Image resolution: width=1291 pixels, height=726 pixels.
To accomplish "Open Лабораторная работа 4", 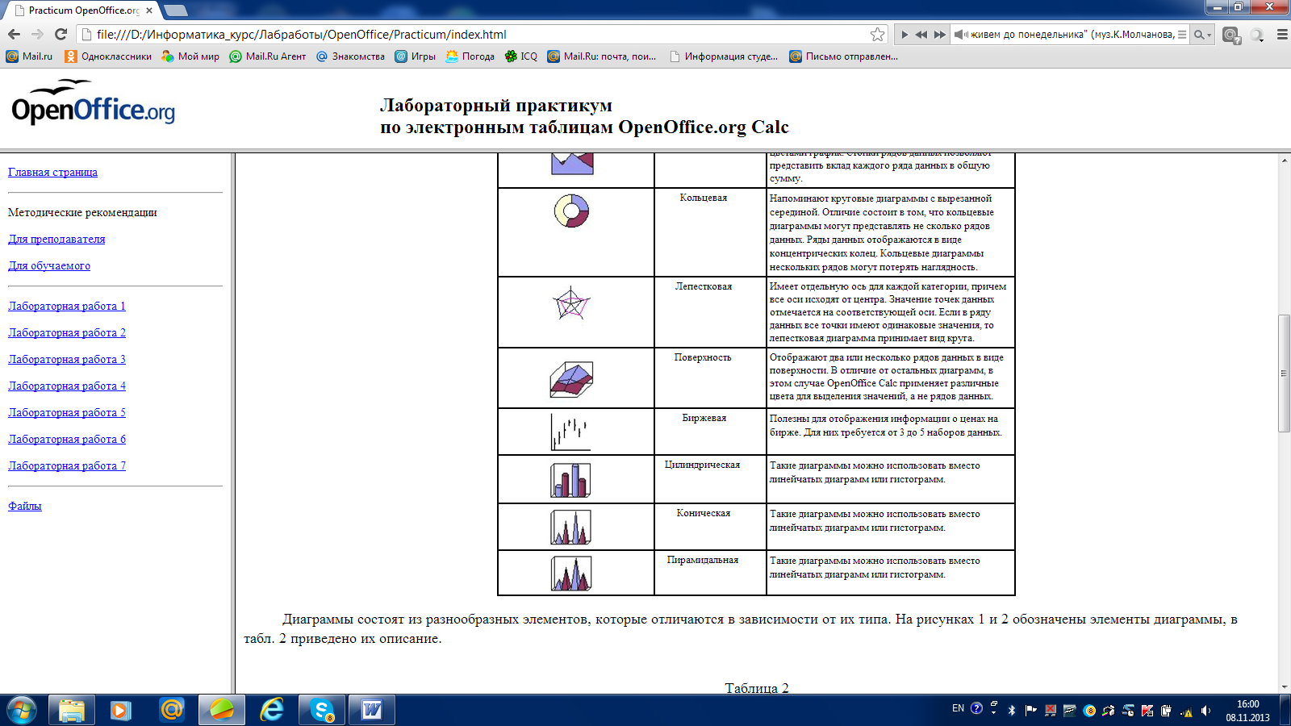I will point(67,386).
